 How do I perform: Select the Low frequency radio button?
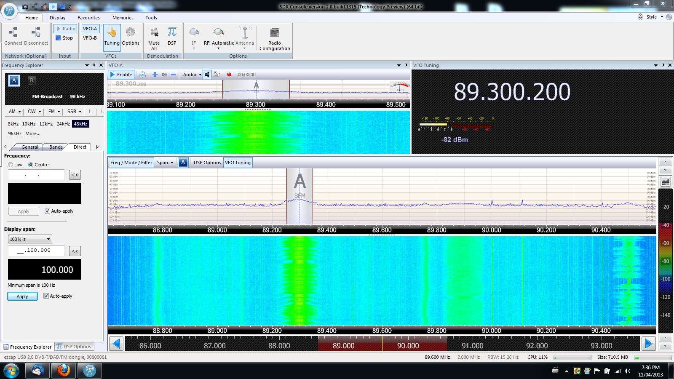pos(11,165)
